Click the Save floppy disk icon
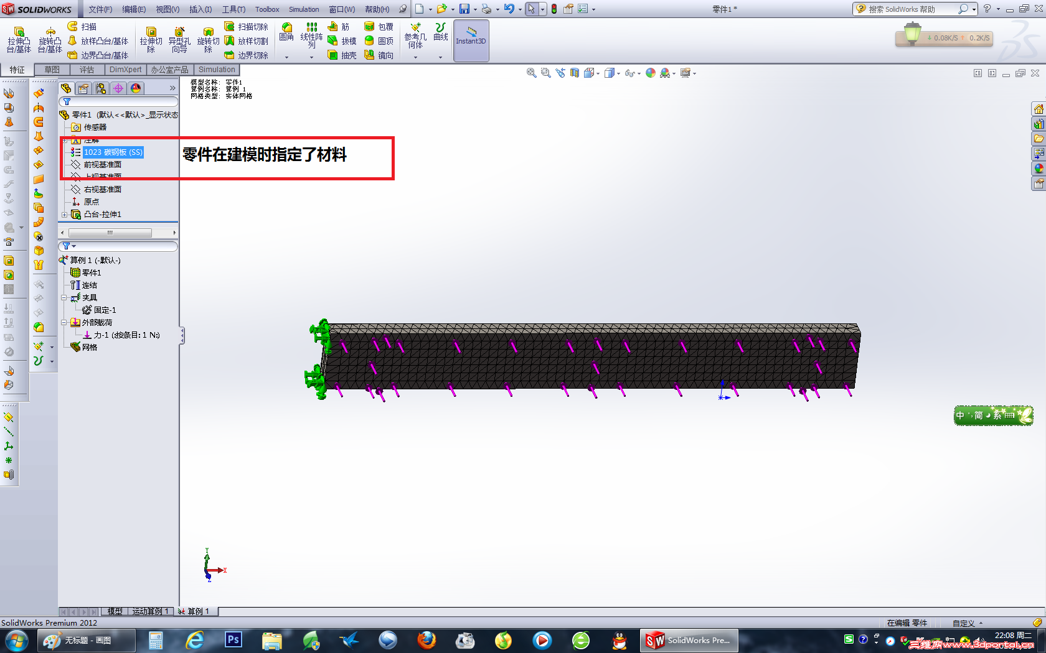This screenshot has height=653, width=1046. click(464, 9)
